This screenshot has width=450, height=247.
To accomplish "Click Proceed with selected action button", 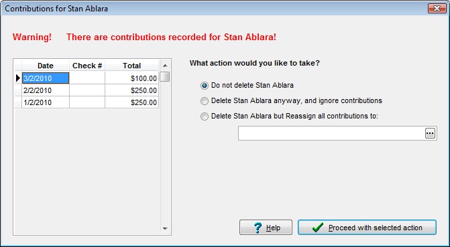I will [367, 228].
